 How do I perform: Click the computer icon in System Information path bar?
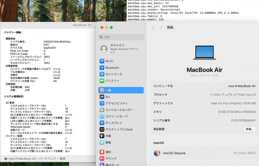click(6, 159)
